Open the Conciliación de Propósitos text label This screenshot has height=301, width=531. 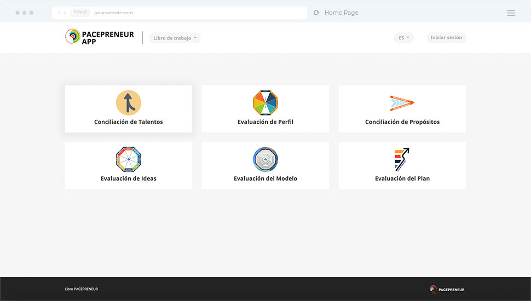(402, 122)
